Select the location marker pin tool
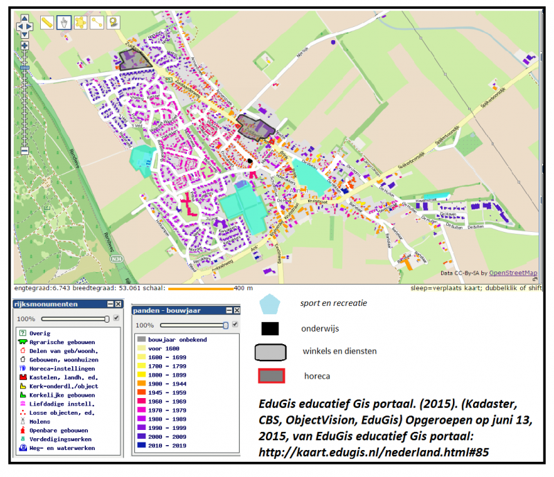 click(114, 23)
